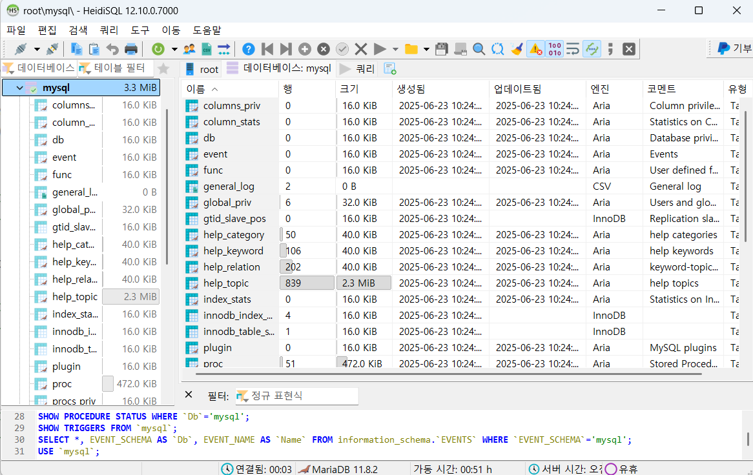Viewport: 753px width, 475px height.
Task: Click the find text magnifier icon
Action: coord(479,49)
